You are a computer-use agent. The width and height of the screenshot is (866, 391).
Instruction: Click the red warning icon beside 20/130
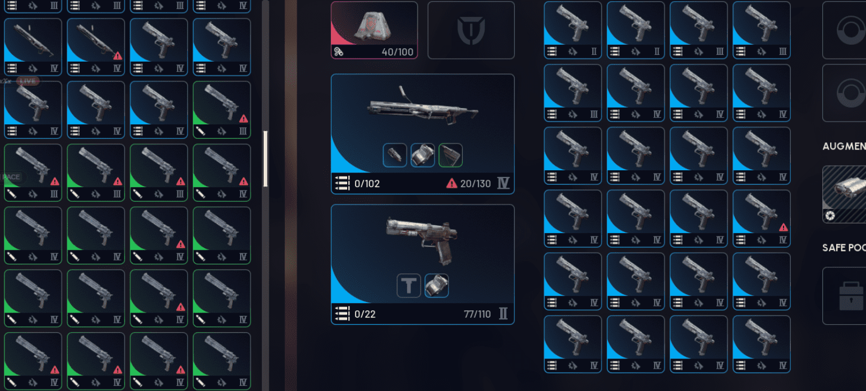click(x=452, y=184)
